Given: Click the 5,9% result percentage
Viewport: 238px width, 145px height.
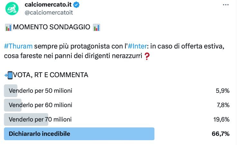Looking at the screenshot, I should click(223, 91).
